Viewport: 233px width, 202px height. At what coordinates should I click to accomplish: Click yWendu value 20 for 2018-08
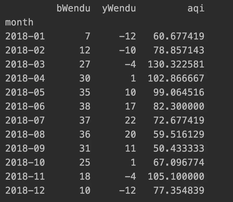click(x=130, y=134)
